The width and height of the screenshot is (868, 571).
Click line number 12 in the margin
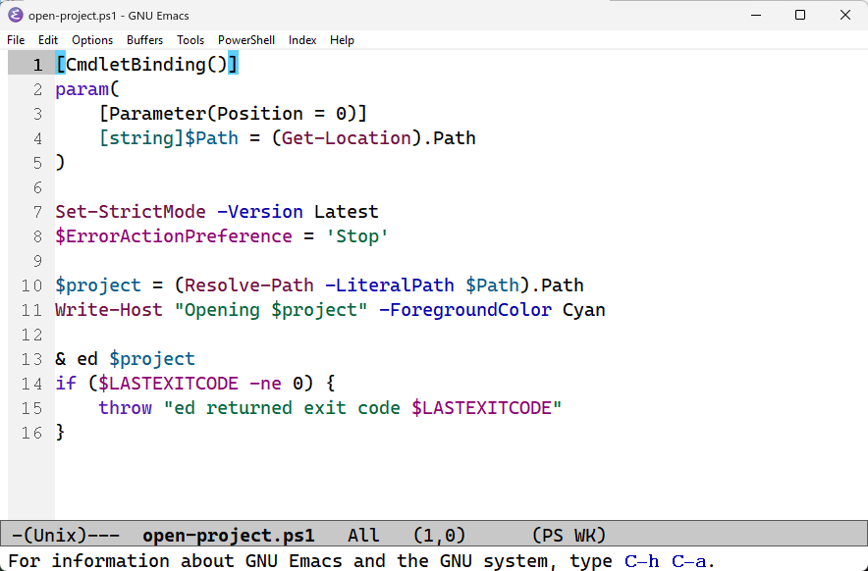tap(31, 335)
